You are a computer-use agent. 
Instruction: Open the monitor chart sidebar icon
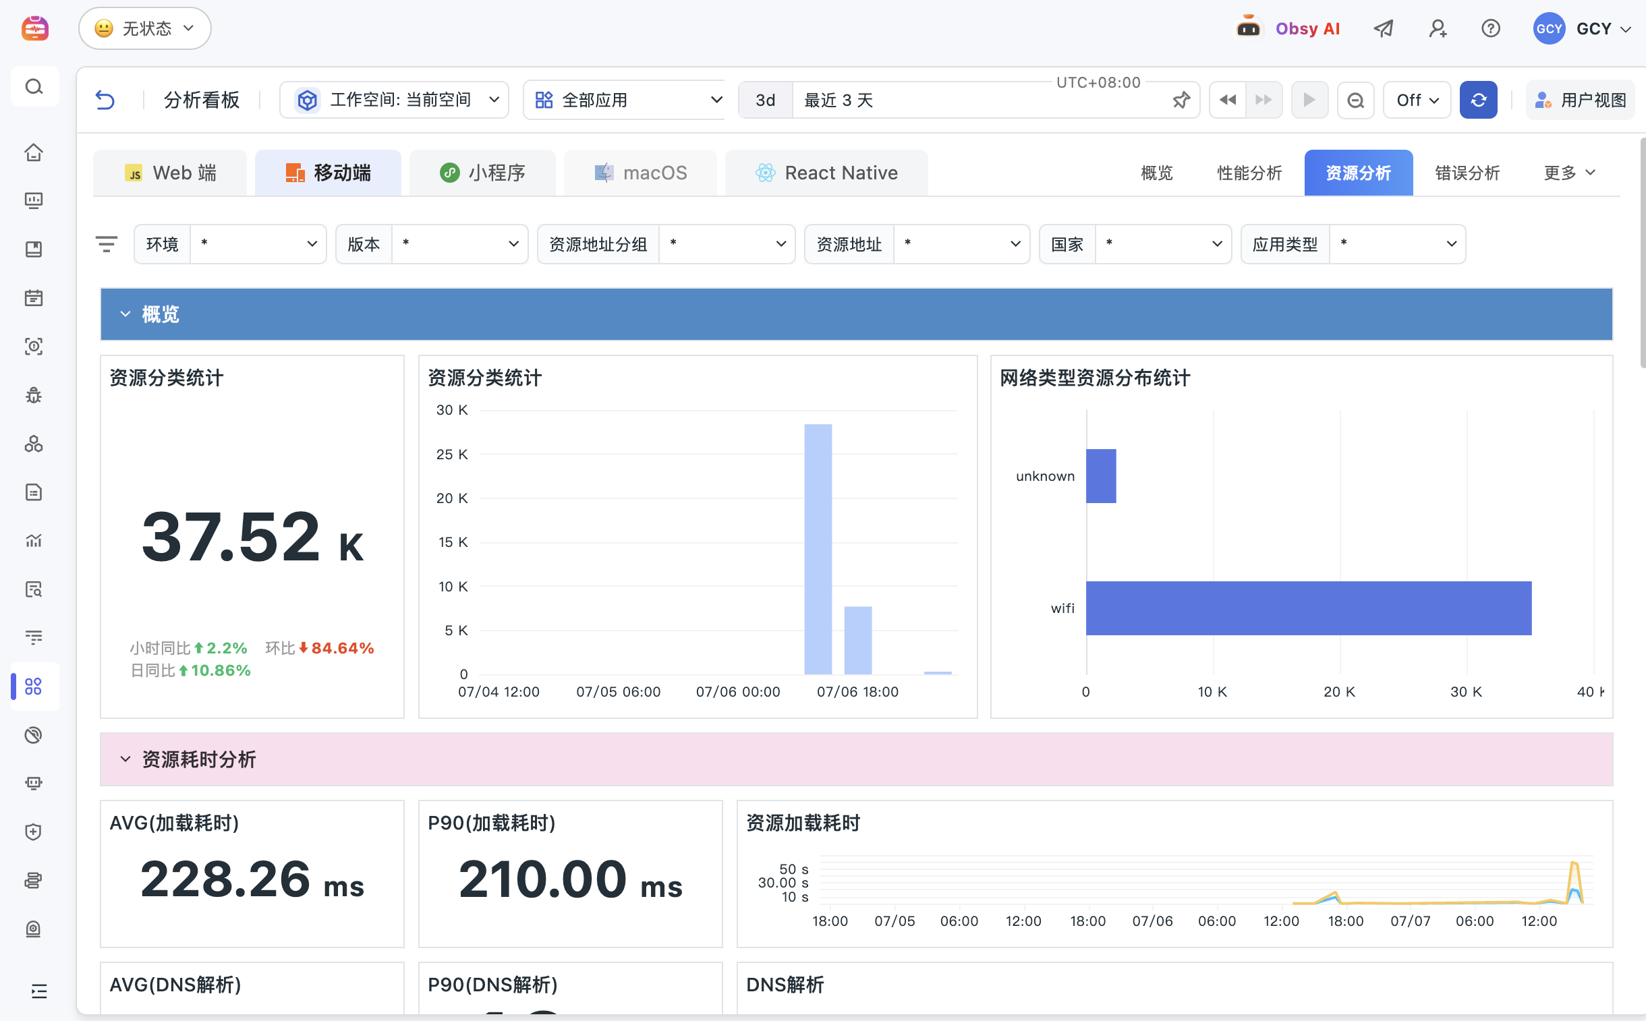pos(34,200)
